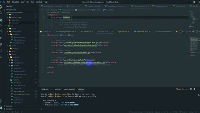Switch to the sidebarNav.vue tab in upper group

pos(160,6)
